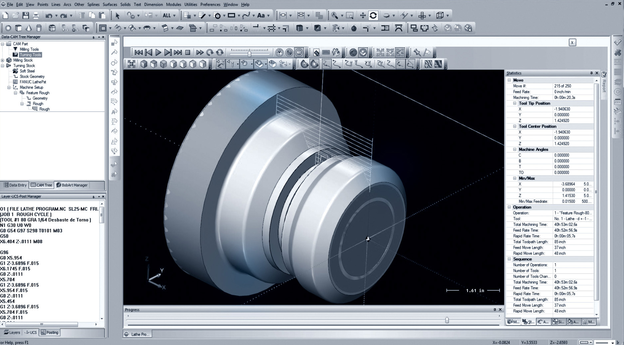
Task: Click the Save file icon
Action: tap(26, 16)
